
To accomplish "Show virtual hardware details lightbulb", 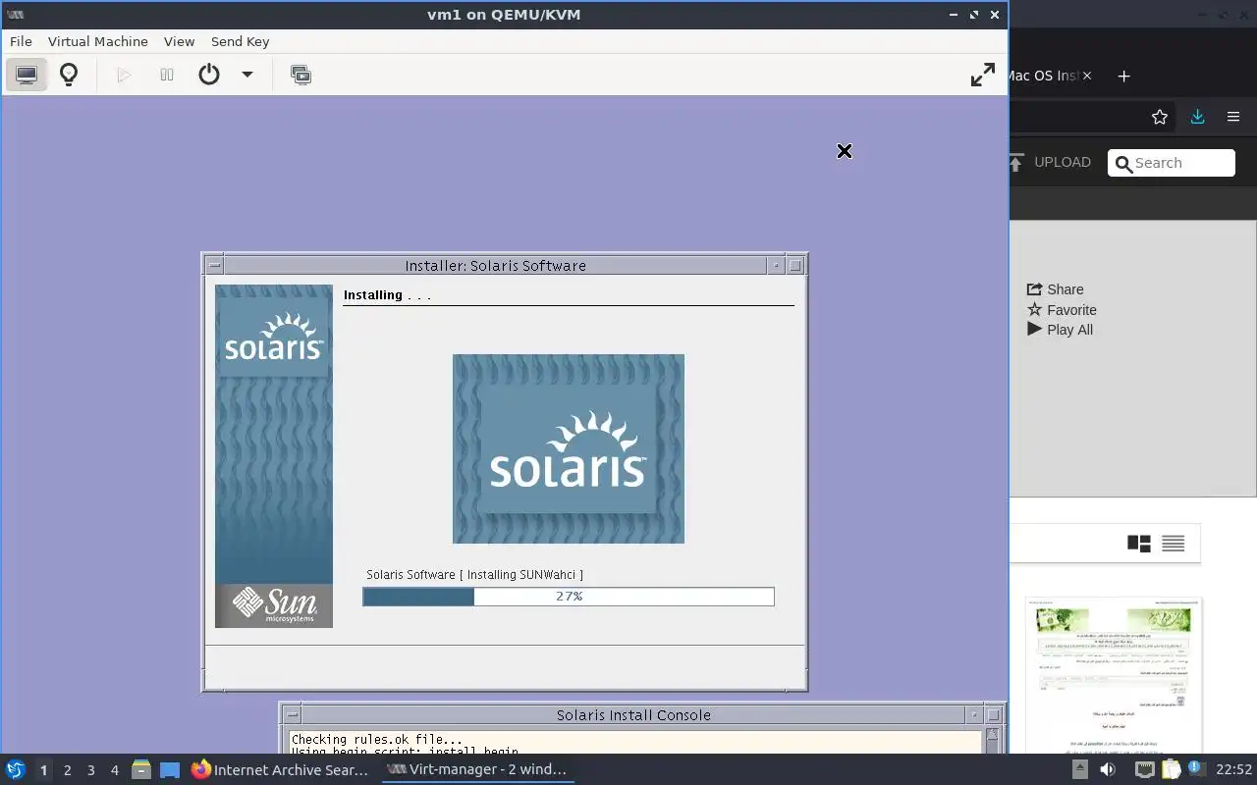I will click(x=69, y=75).
